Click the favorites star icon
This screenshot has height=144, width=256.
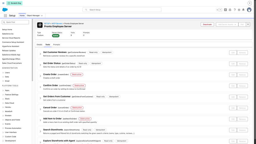(217, 10)
